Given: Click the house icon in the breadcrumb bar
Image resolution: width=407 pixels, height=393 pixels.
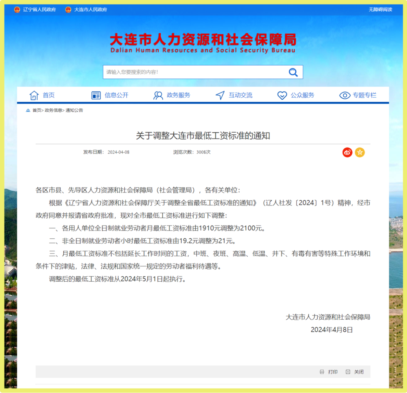Looking at the screenshot, I should [x=28, y=110].
